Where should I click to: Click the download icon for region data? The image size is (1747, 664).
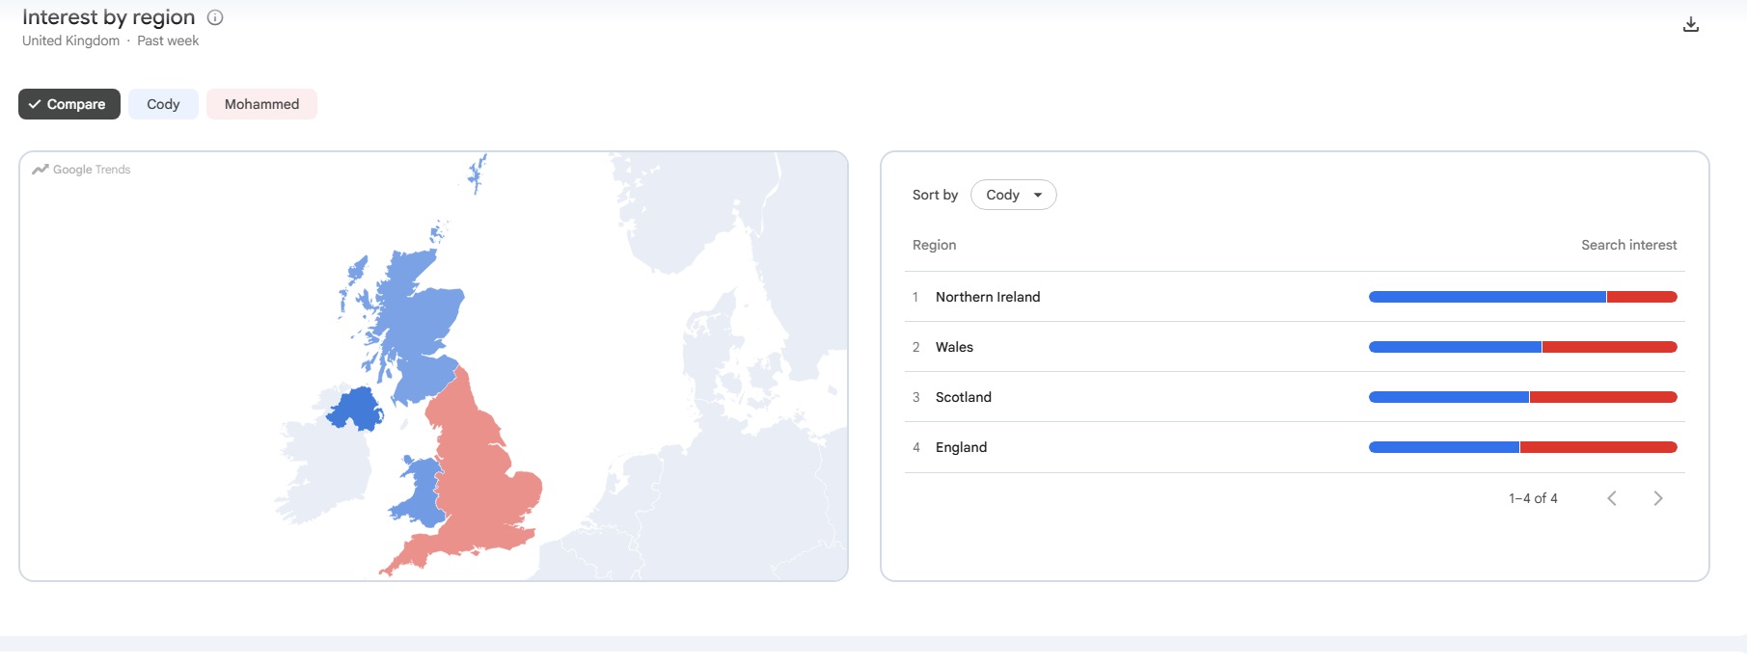point(1690,25)
